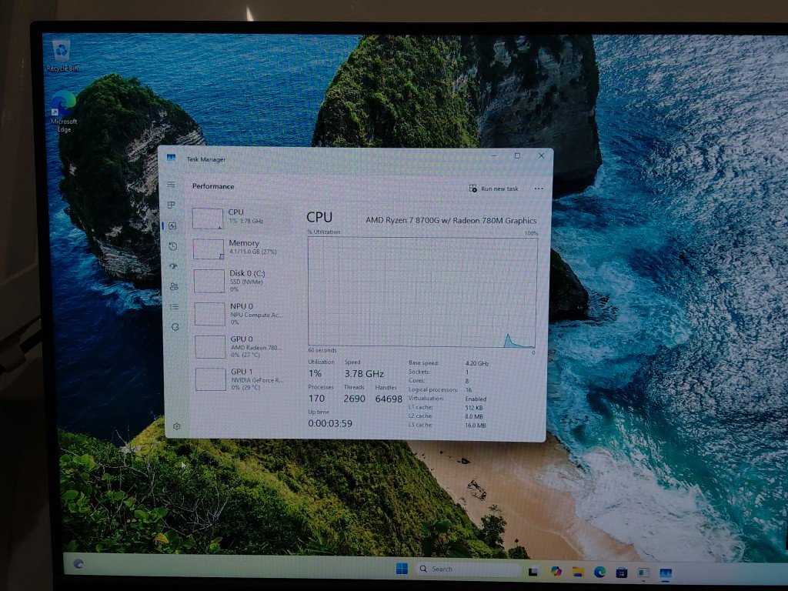The width and height of the screenshot is (788, 591).
Task: Switch to the Details page icon
Action: tap(174, 306)
